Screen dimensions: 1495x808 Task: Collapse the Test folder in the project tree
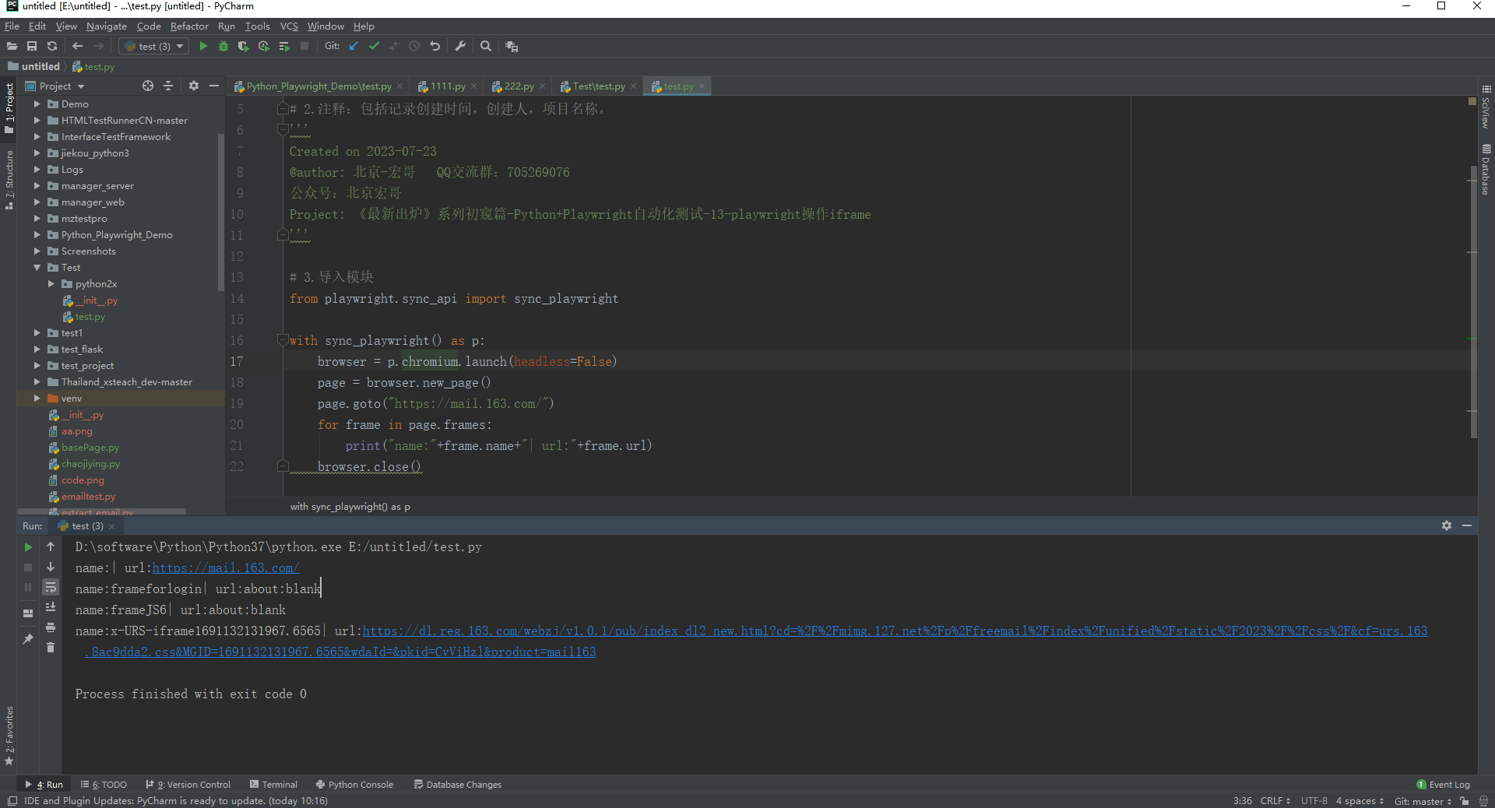coord(37,267)
